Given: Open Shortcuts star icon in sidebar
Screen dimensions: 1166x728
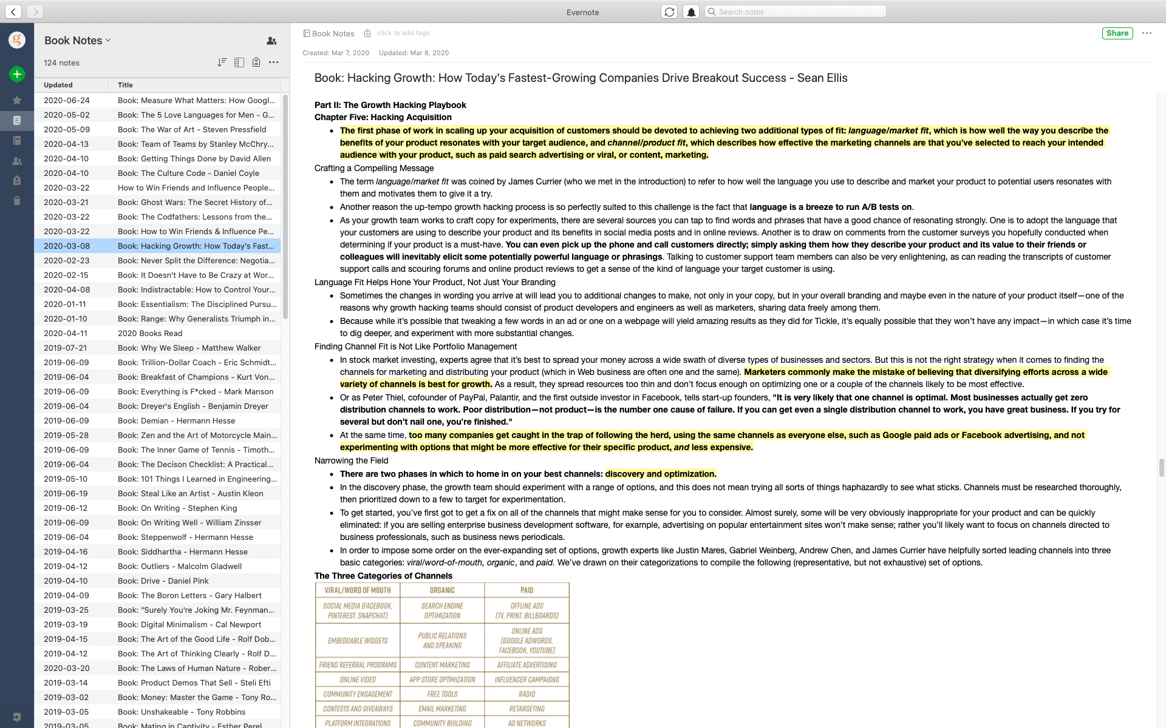Looking at the screenshot, I should (17, 100).
